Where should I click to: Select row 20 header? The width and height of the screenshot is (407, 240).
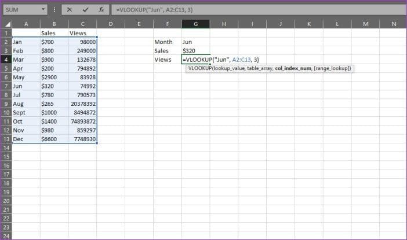[x=6, y=201]
